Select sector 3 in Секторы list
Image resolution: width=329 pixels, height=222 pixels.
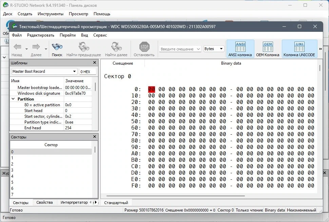pyautogui.click(x=51, y=170)
